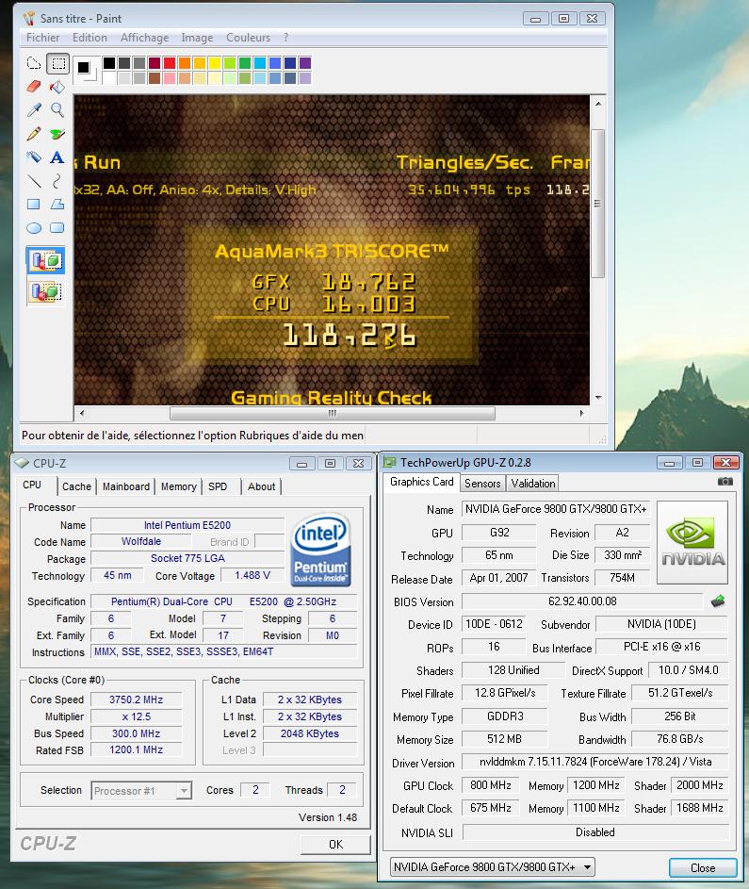The height and width of the screenshot is (889, 749).
Task: Click the GPU Clock value 800 MHz
Action: 491,785
